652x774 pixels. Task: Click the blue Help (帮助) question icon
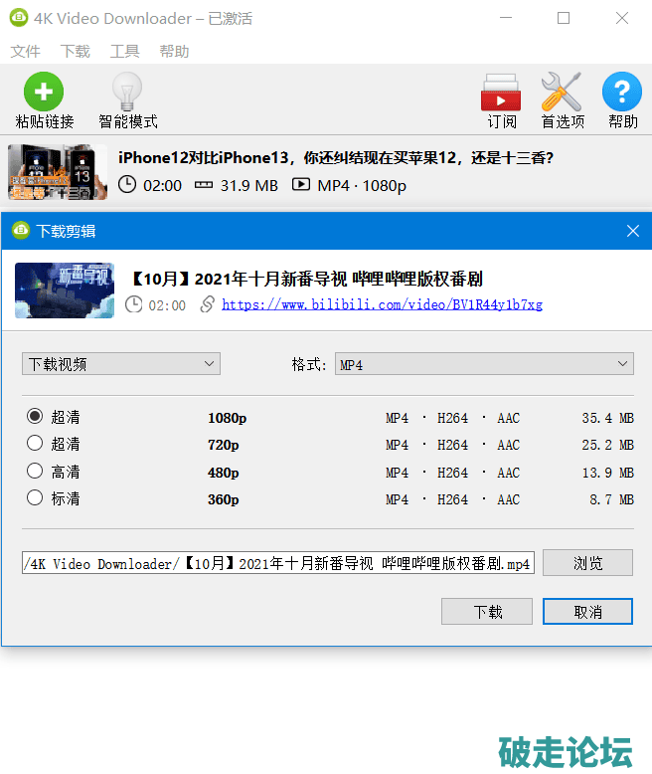622,94
